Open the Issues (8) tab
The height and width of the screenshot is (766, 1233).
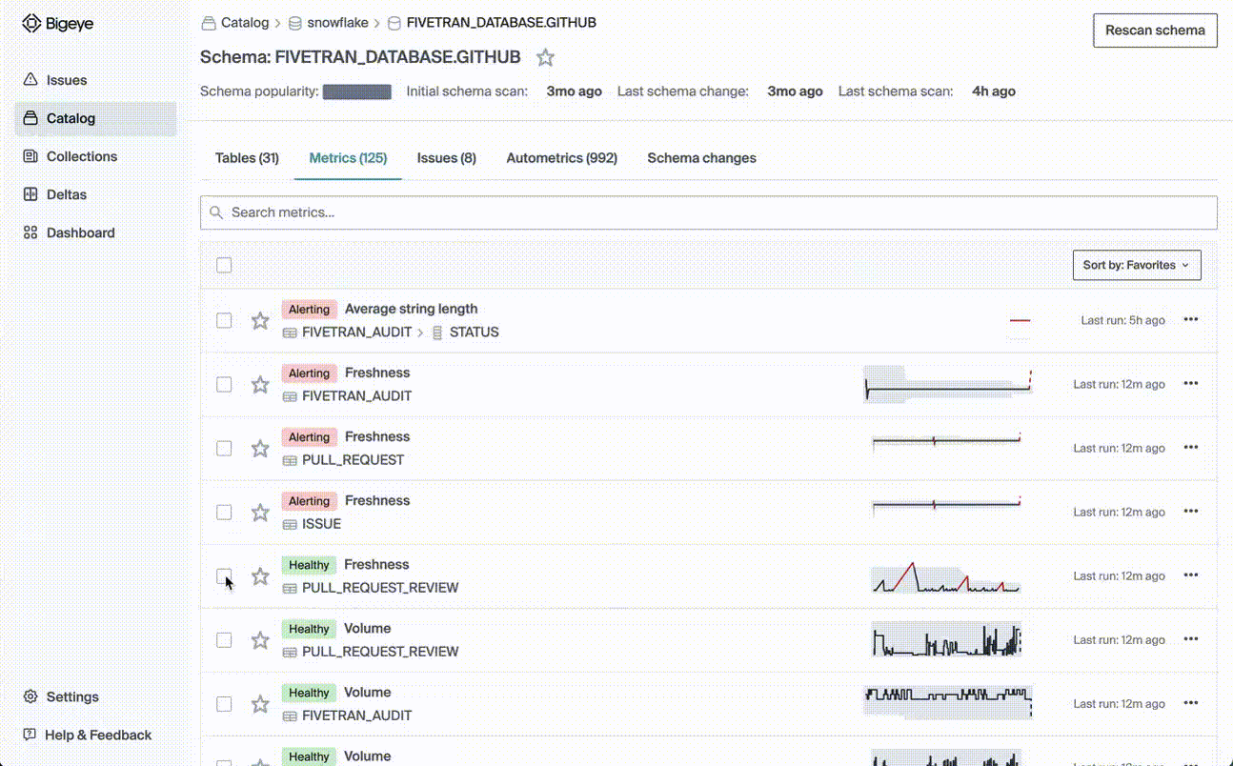[x=447, y=158]
